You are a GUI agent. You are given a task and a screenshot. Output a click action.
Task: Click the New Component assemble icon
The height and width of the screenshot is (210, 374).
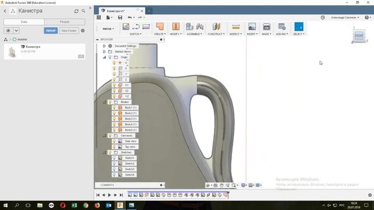tap(189, 27)
